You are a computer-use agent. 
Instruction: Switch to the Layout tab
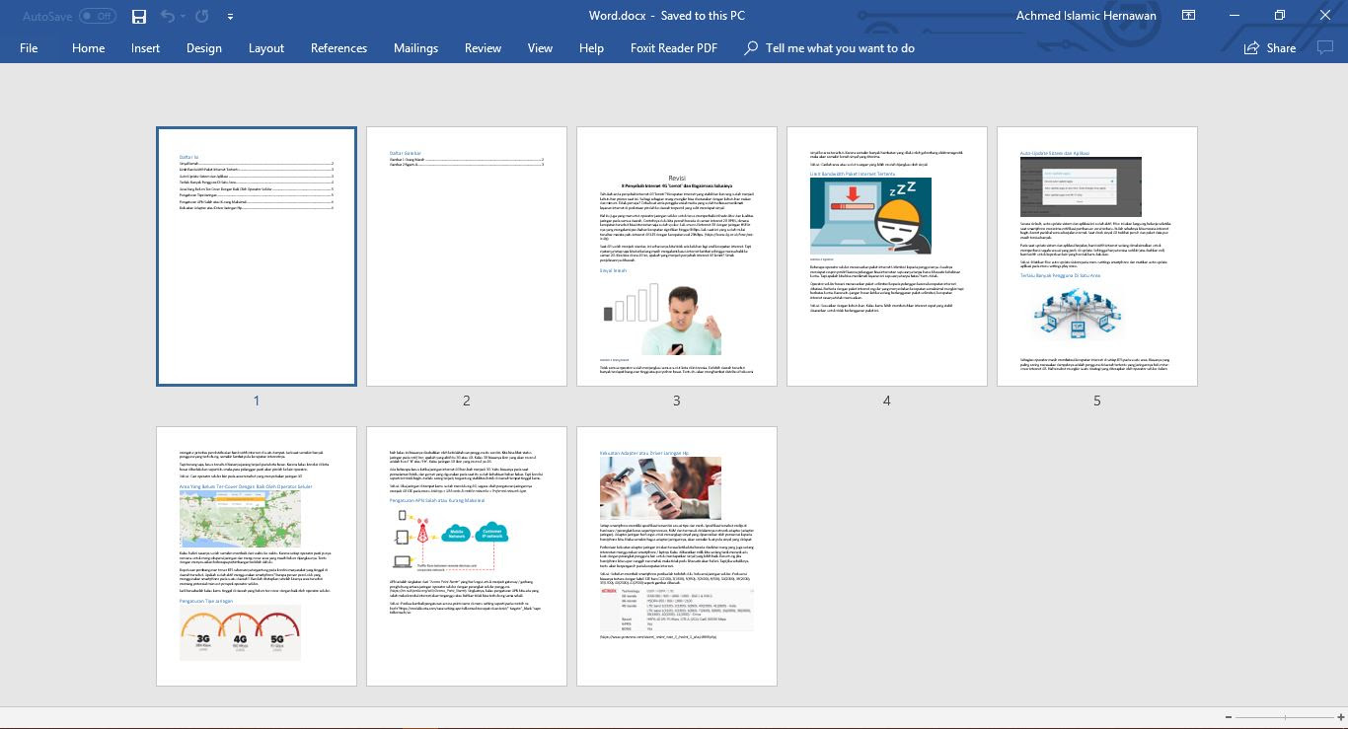click(265, 47)
